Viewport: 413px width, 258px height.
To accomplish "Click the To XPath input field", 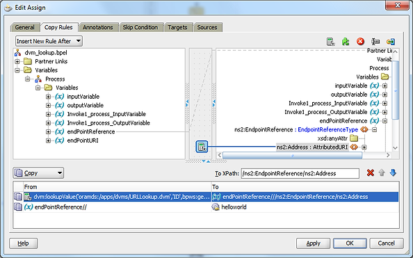I will [300, 173].
